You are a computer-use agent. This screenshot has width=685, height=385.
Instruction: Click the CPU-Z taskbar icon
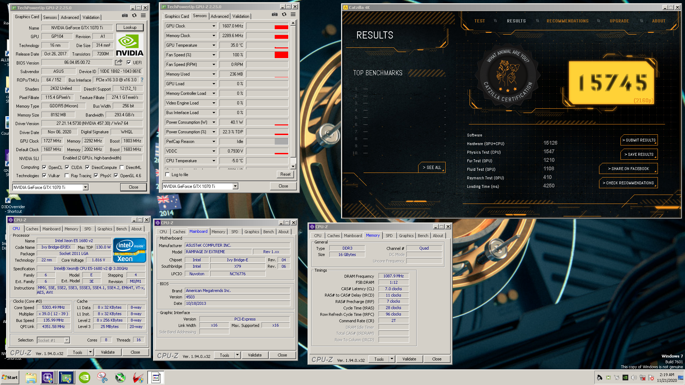[x=47, y=378]
